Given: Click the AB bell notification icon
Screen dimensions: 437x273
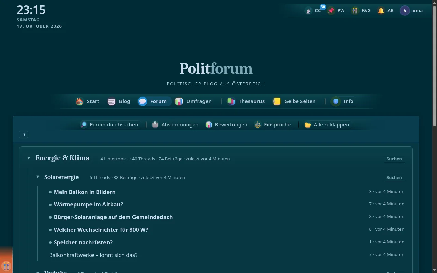Looking at the screenshot, I should click(381, 11).
